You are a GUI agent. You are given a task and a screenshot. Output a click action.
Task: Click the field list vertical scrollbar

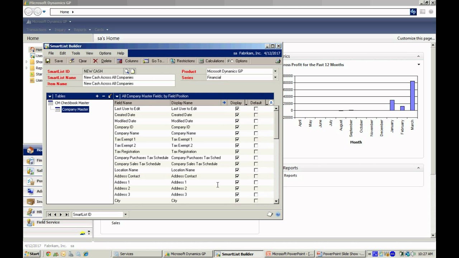click(276, 155)
